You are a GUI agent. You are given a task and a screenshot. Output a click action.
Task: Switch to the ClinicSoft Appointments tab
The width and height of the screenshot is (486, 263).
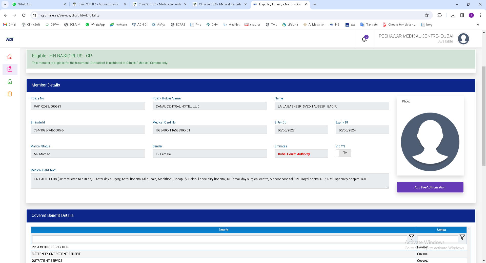click(98, 4)
